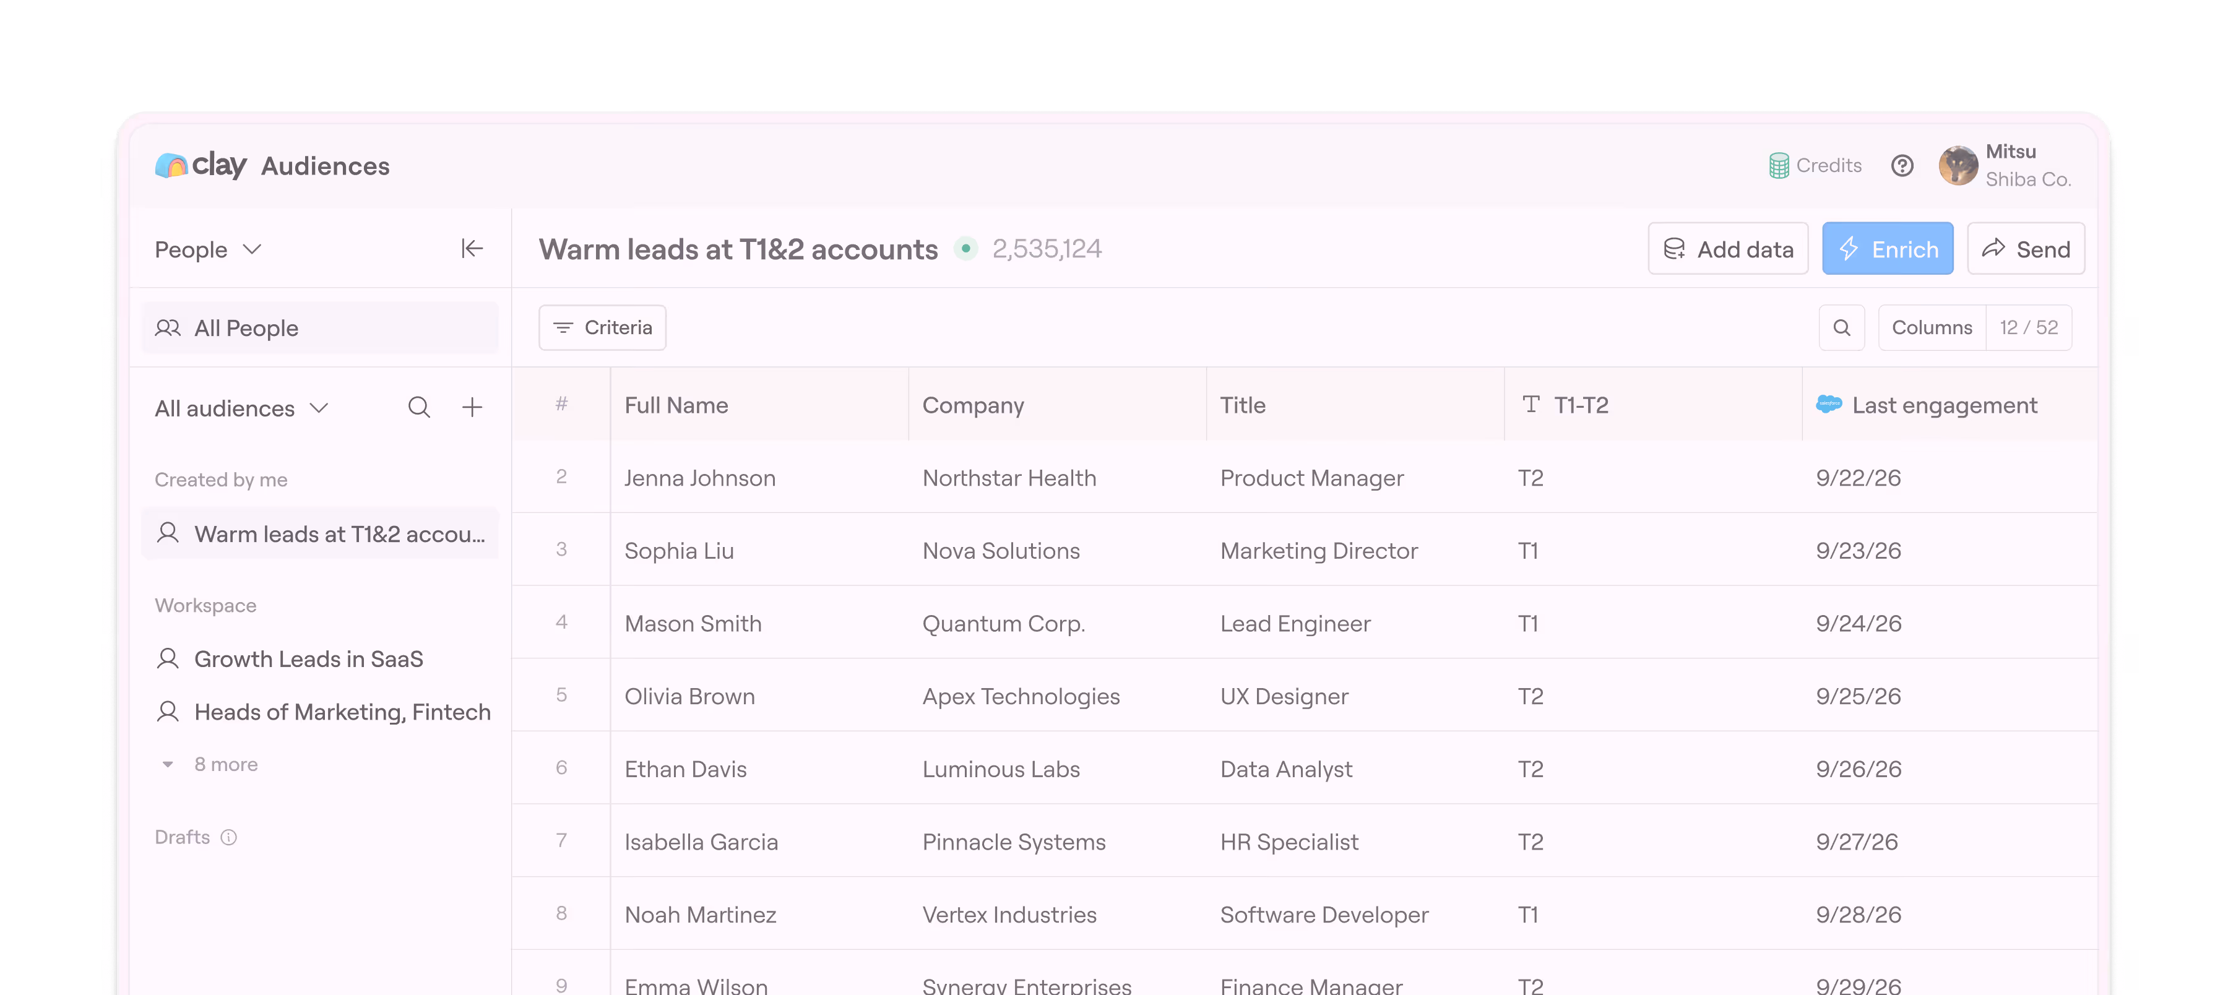Image resolution: width=2228 pixels, height=995 pixels.
Task: Select the Olivia Brown cell
Action: point(759,695)
